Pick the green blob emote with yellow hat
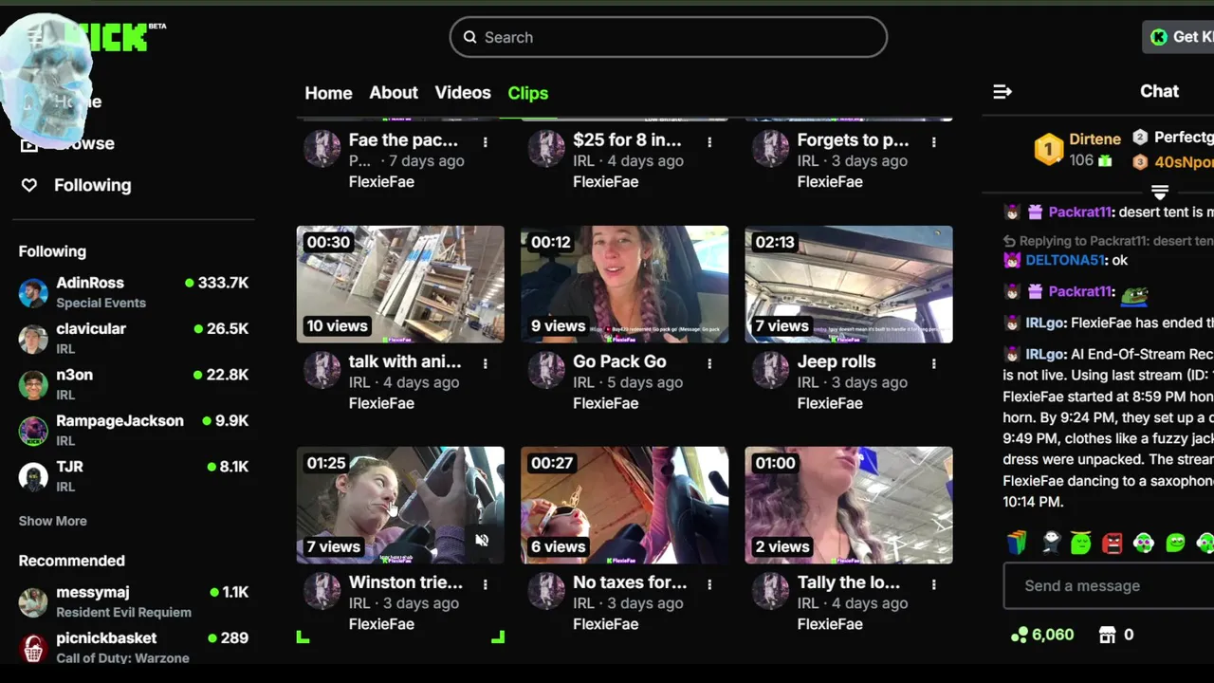Viewport: 1214px width, 683px height. point(1080,543)
